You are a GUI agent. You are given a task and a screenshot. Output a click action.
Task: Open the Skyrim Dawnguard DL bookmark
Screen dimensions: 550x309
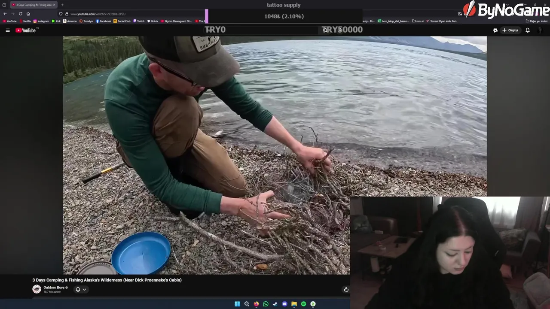176,21
